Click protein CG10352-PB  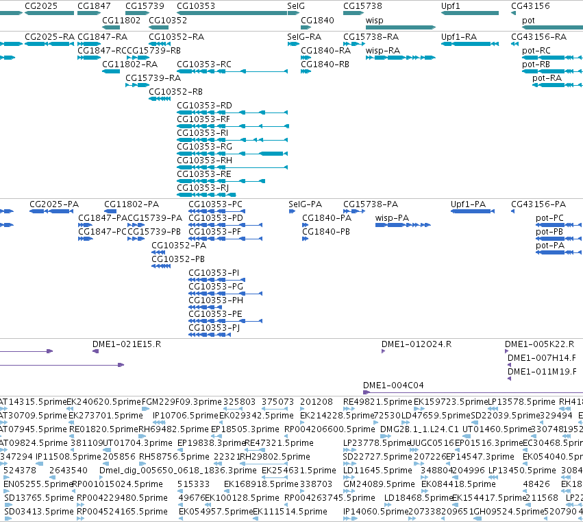161,266
